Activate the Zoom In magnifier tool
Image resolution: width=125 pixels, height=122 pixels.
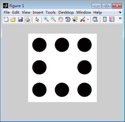(x=46, y=19)
